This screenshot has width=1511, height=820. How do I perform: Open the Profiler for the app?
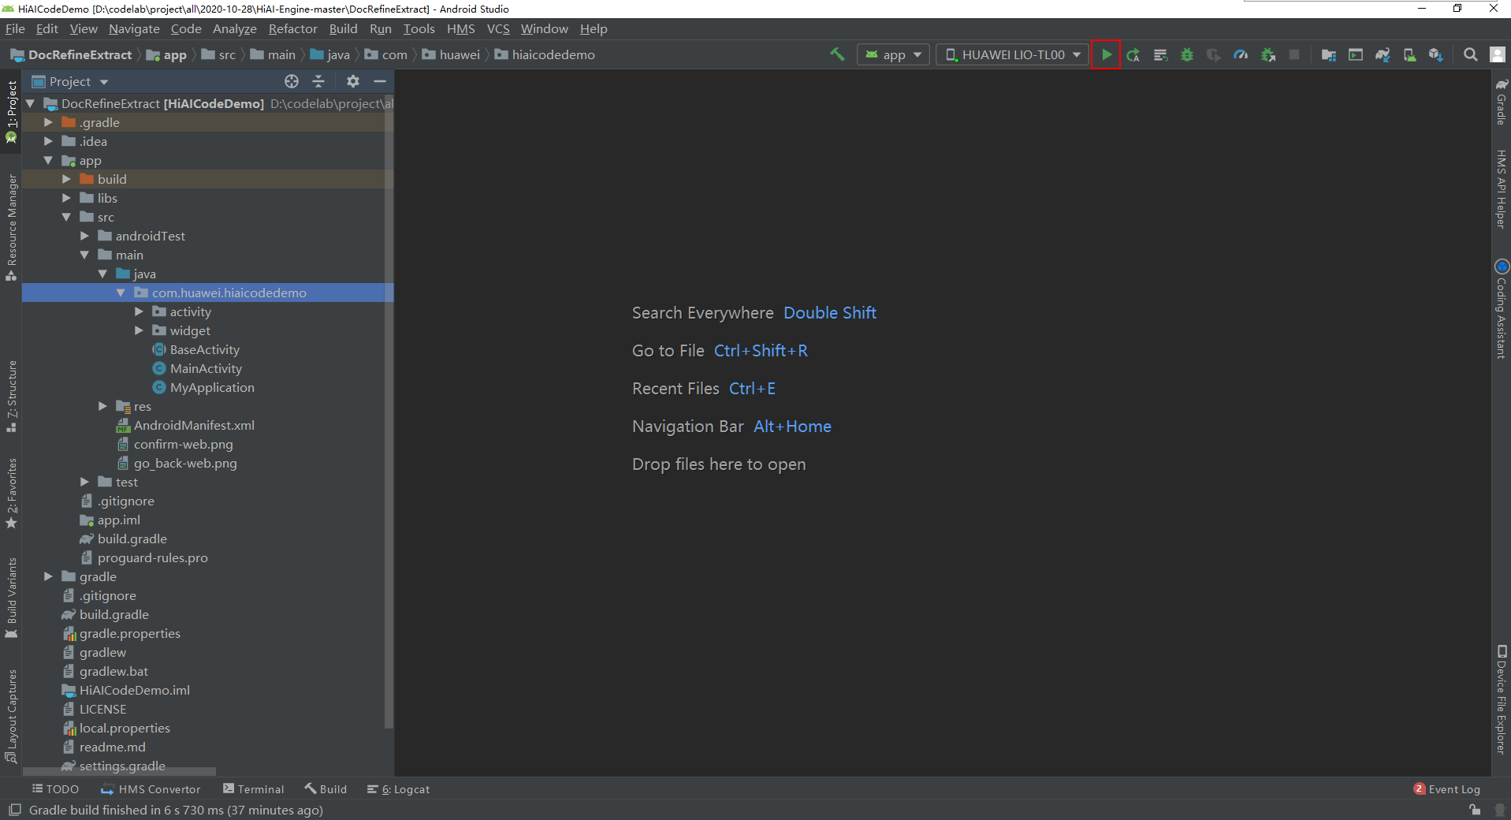1241,54
